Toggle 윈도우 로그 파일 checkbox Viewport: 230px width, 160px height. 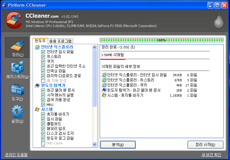43,138
